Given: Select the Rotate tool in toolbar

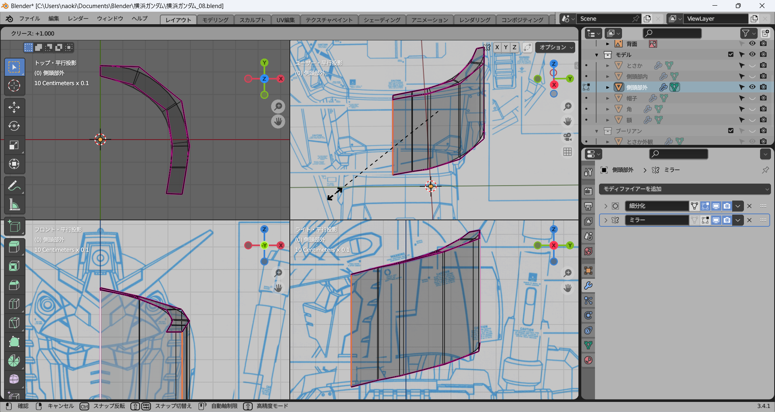Looking at the screenshot, I should click(x=14, y=126).
